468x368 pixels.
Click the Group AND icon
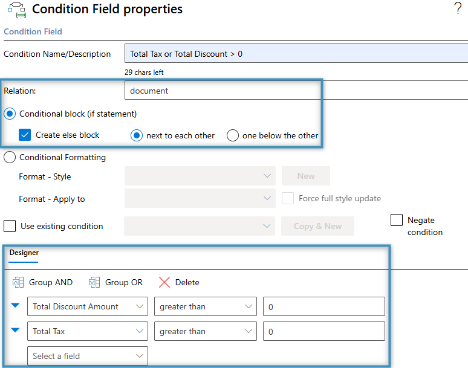[x=18, y=282]
